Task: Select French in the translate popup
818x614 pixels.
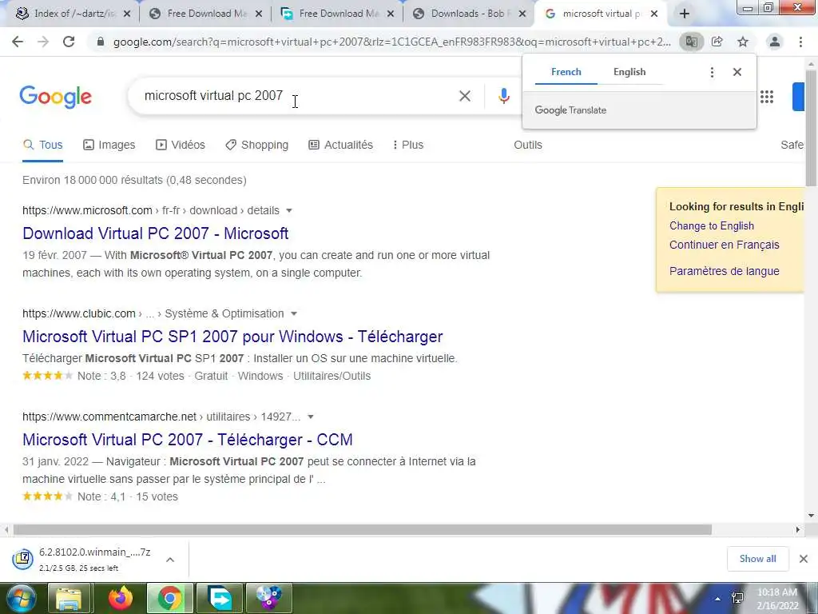Action: click(566, 72)
